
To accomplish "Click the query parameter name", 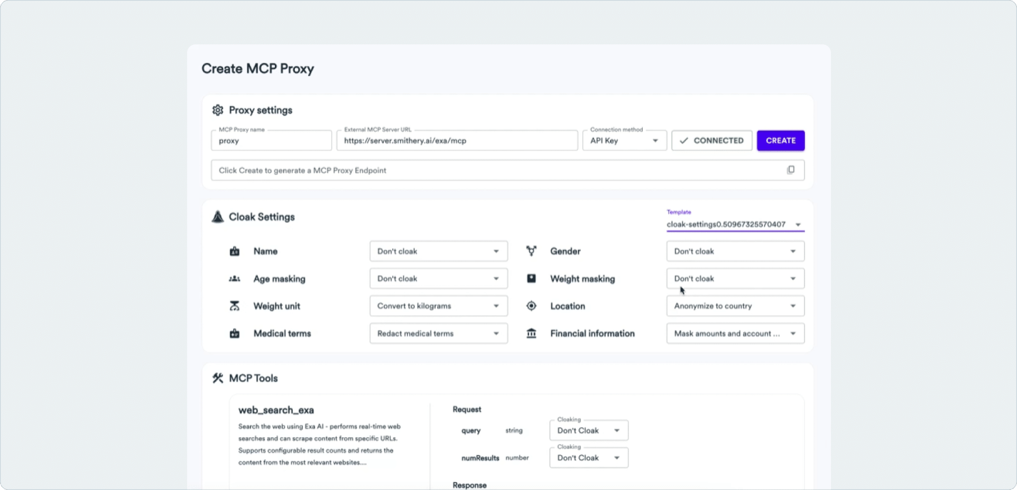I will pos(471,431).
